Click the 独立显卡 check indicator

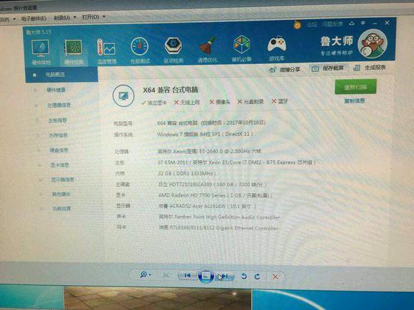[x=154, y=103]
